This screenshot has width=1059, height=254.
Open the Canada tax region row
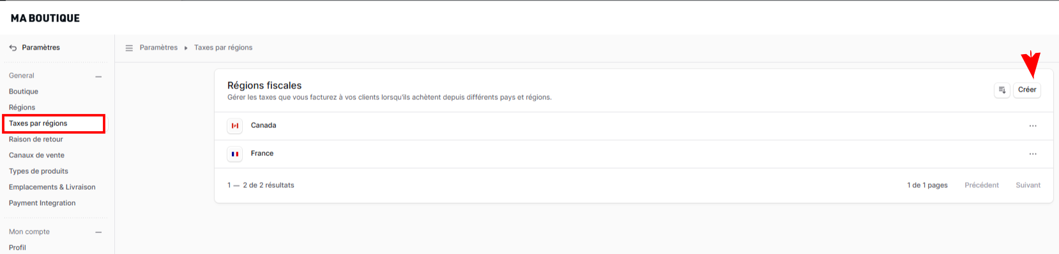coord(634,126)
